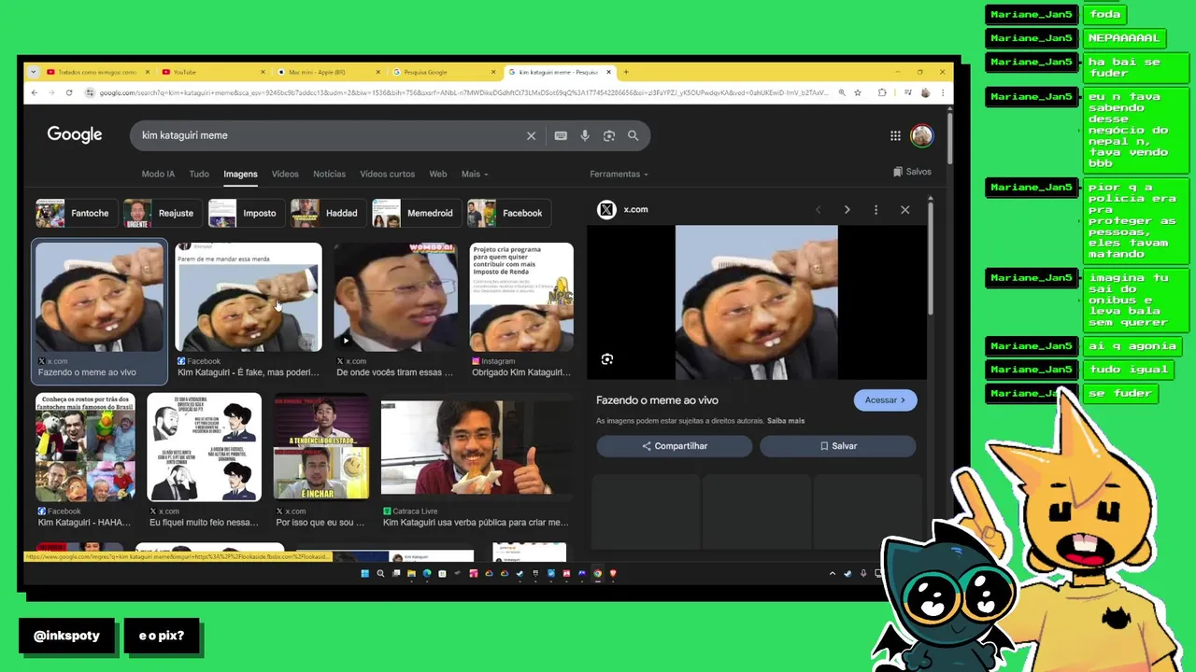
Task: Go back with the browser back arrow
Action: click(x=35, y=92)
